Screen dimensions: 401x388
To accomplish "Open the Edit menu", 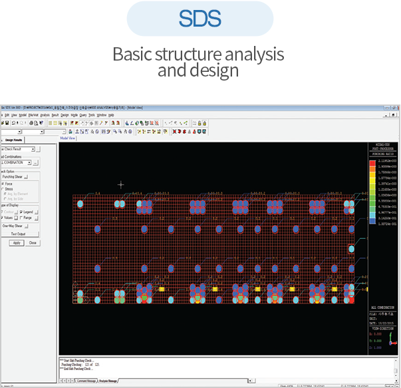I will 7,115.
